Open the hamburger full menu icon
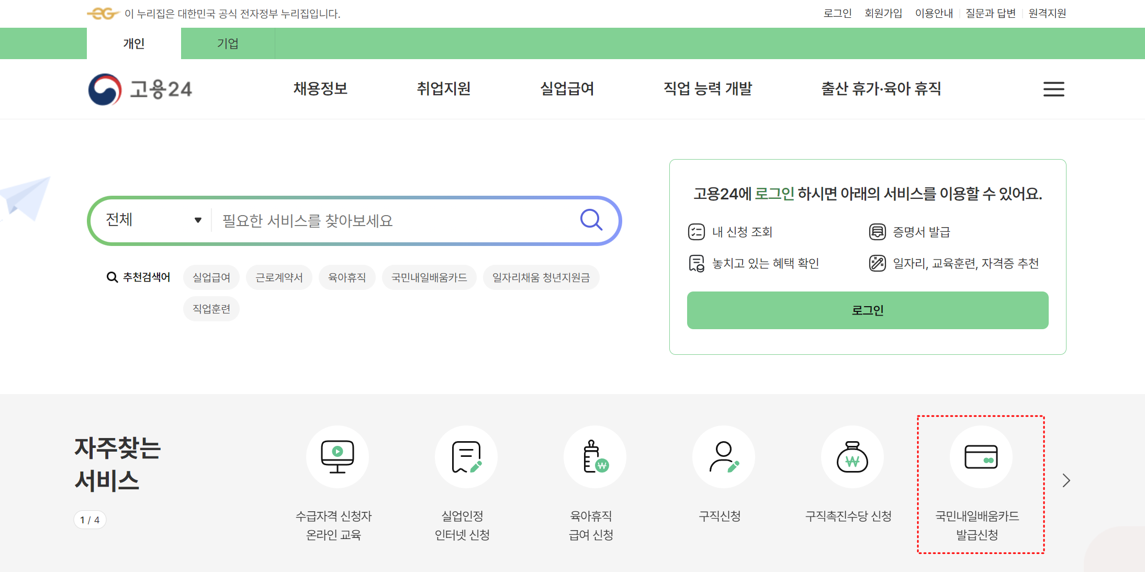The image size is (1145, 572). pos(1053,89)
